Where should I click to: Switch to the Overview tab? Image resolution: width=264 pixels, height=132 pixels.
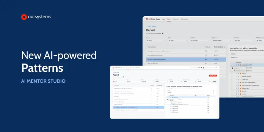176,19
